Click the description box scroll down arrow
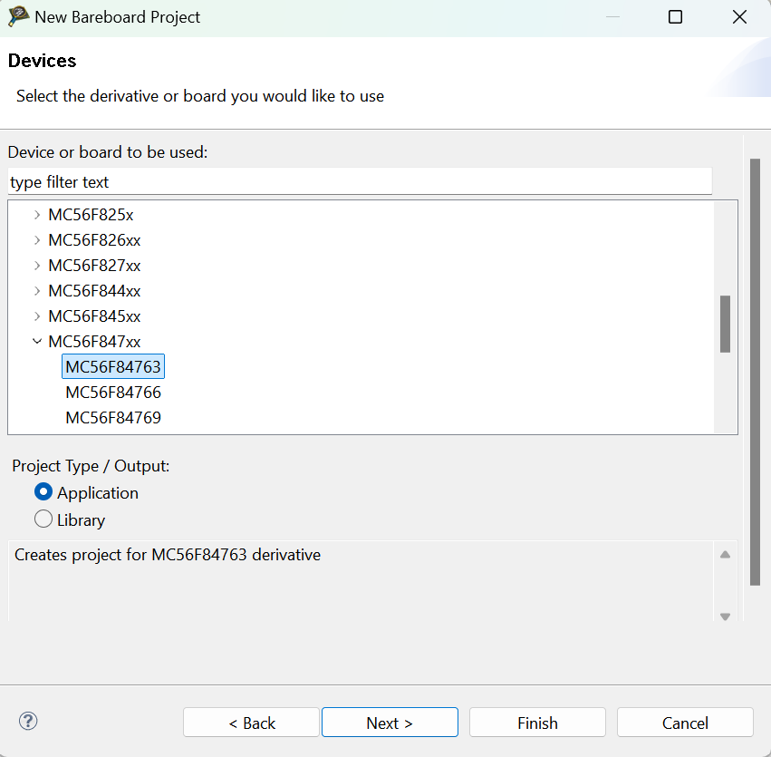 click(x=725, y=616)
